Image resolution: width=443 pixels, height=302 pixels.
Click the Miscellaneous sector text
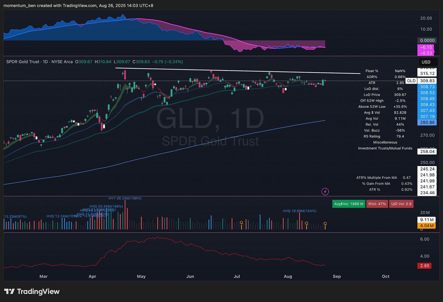[385, 142]
